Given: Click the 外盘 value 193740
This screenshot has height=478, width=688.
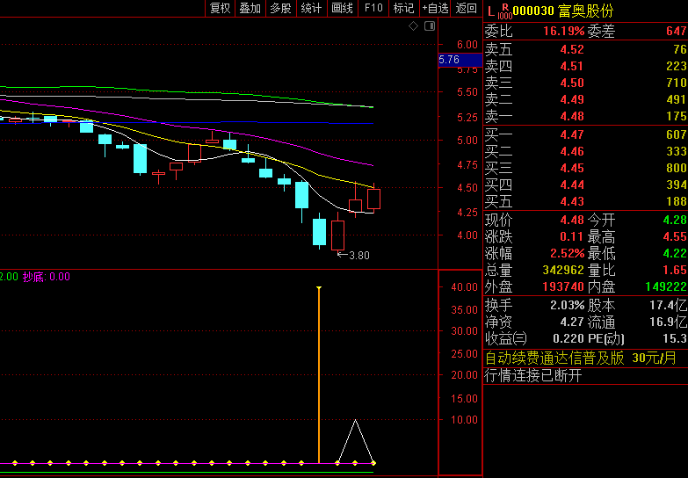Looking at the screenshot, I should click(x=563, y=287).
